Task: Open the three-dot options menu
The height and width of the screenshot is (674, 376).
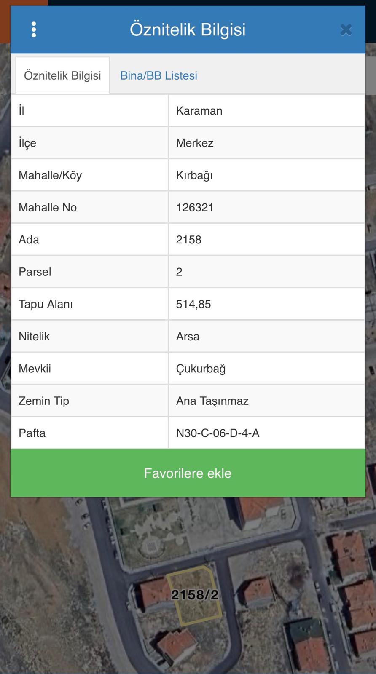Action: click(34, 30)
